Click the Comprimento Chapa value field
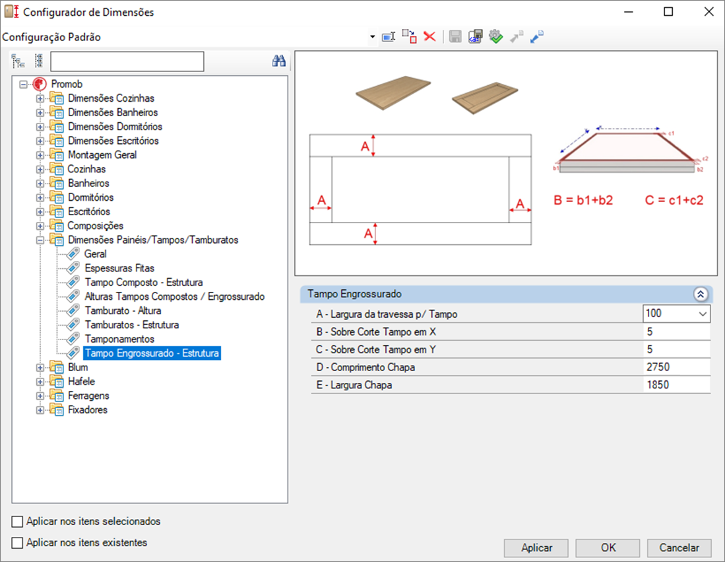This screenshot has height=562, width=725. tap(676, 367)
